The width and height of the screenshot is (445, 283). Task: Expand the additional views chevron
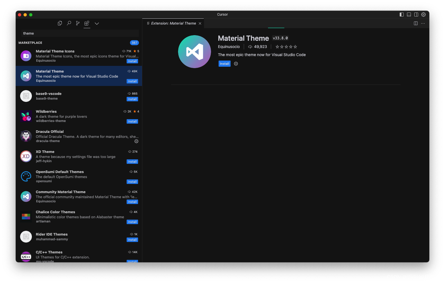97,23
